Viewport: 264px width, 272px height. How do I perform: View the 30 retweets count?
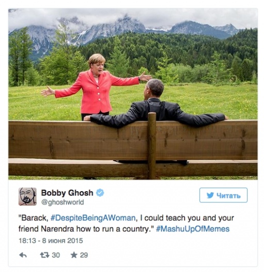pos(56,255)
